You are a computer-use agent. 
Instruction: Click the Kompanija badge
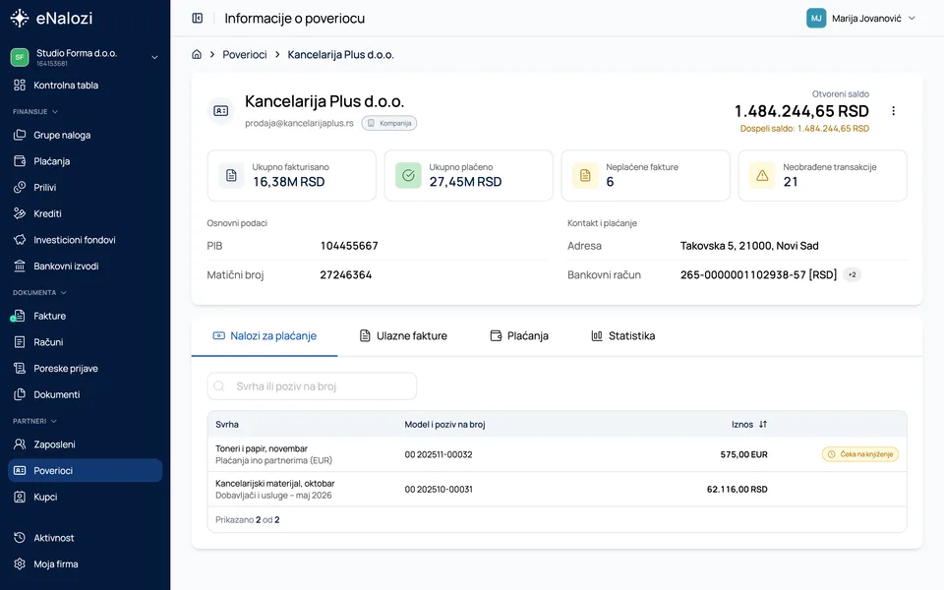pos(389,123)
